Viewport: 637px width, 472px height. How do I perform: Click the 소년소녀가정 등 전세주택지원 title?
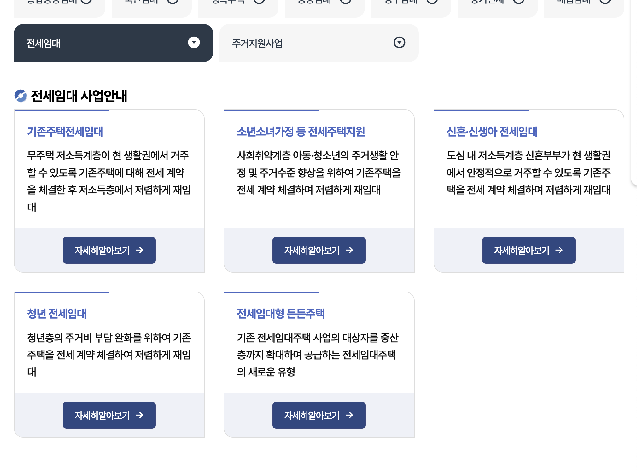point(301,132)
